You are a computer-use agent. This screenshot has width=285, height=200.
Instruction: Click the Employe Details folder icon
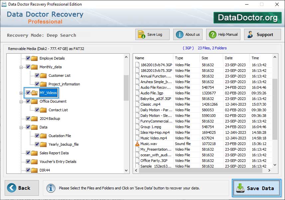[x=34, y=58]
